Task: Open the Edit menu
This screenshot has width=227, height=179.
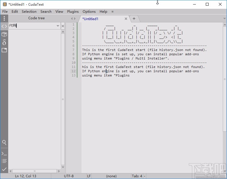Action: pos(15,11)
